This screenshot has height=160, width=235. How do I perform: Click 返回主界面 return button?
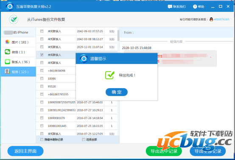click(25, 151)
